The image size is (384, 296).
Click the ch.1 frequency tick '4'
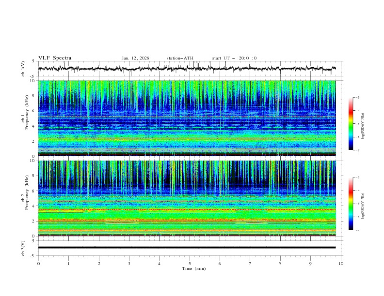[34, 126]
